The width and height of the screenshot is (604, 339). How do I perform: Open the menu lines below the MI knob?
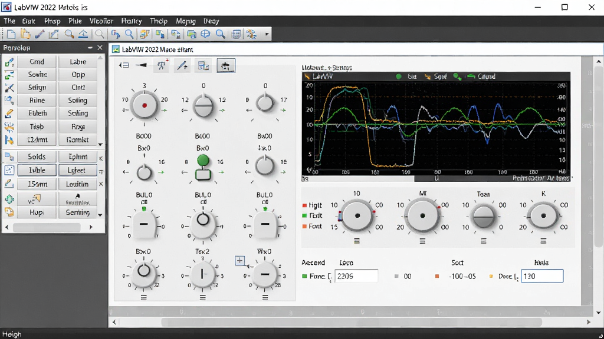point(422,241)
